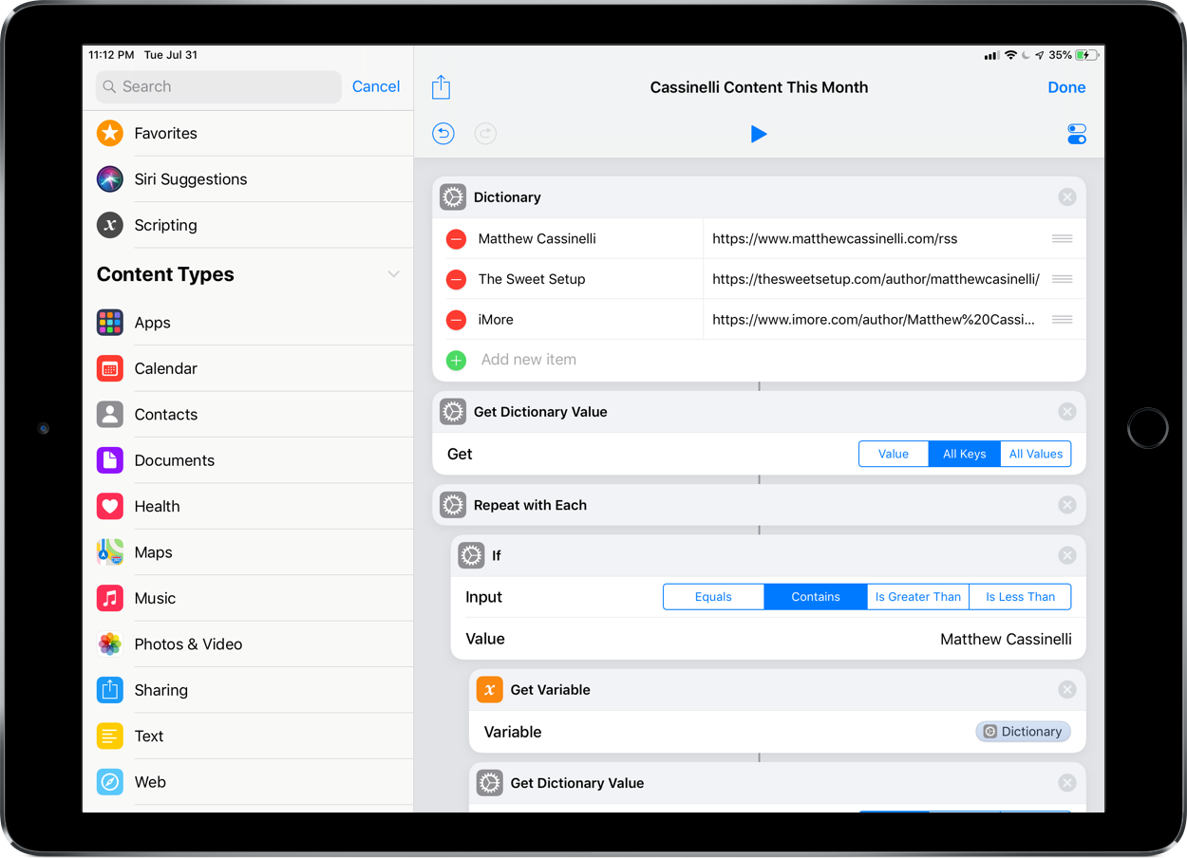Set If condition to Is Greater Than
Viewport: 1187px width, 858px height.
918,597
